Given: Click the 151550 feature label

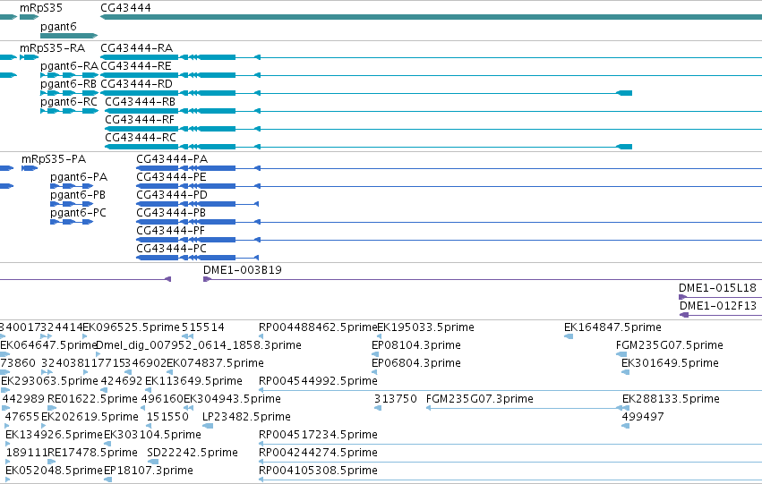Looking at the screenshot, I should tap(167, 417).
